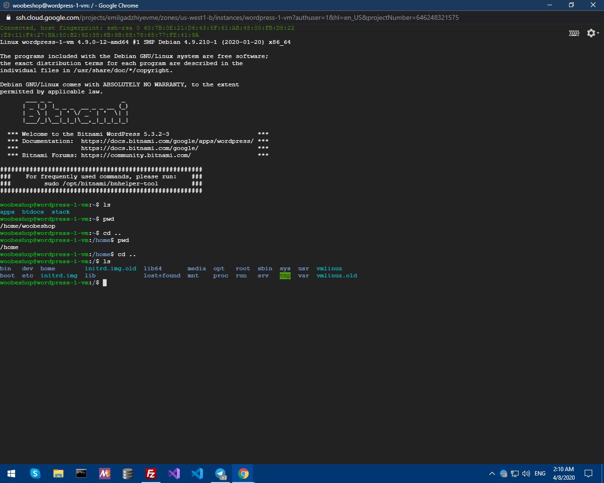This screenshot has width=604, height=483.
Task: Click the 'sys' directory name
Action: (285, 268)
